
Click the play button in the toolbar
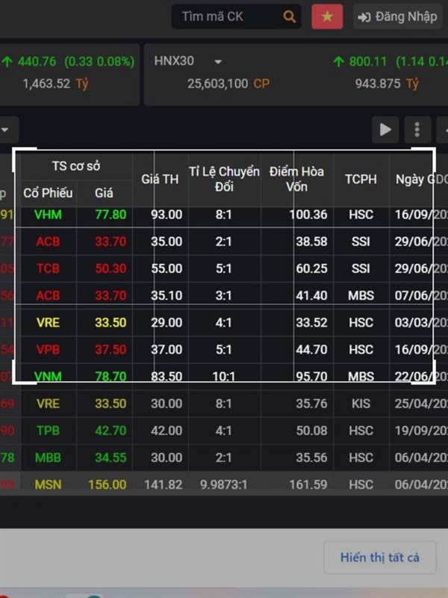click(385, 129)
